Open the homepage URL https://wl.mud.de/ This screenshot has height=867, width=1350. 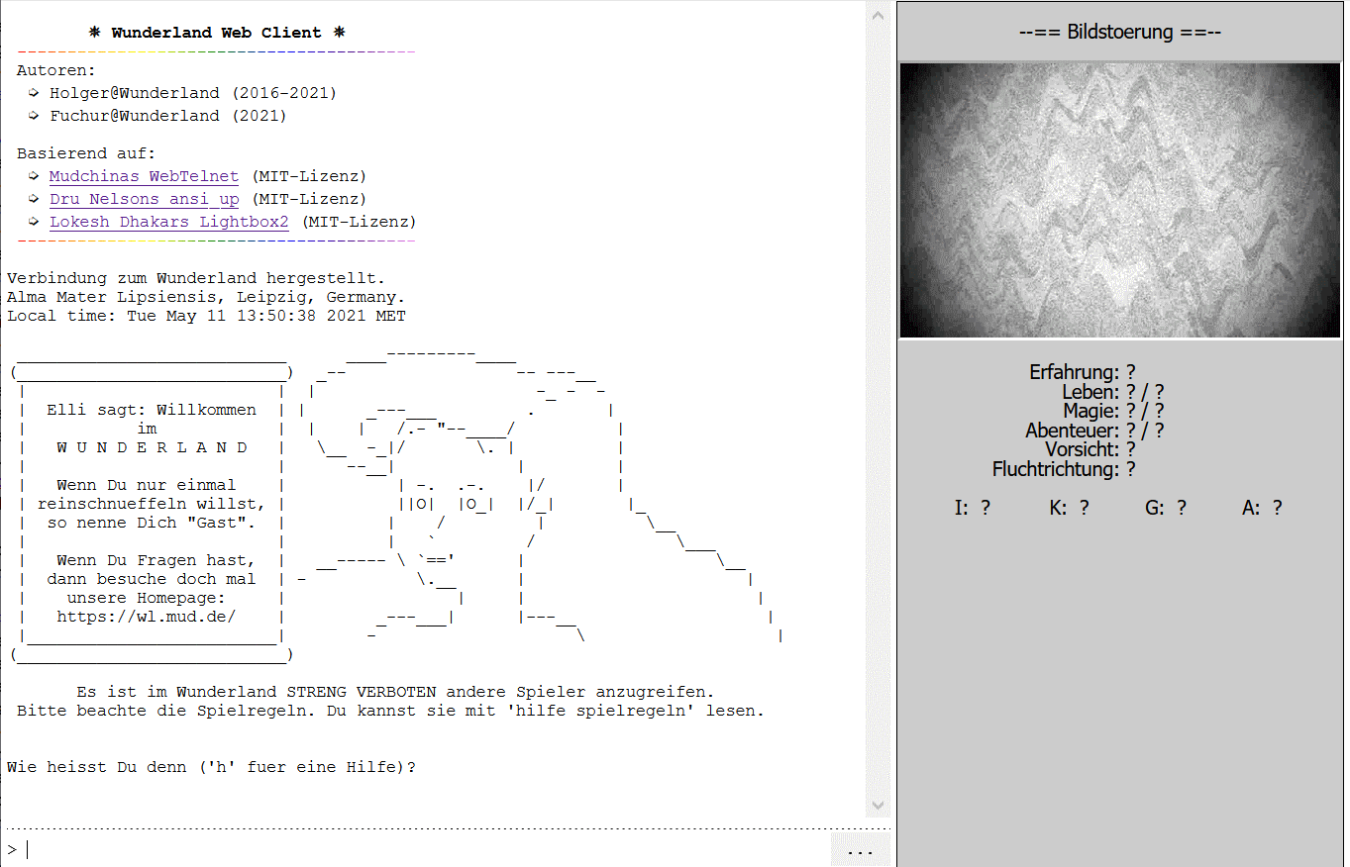[x=147, y=616]
